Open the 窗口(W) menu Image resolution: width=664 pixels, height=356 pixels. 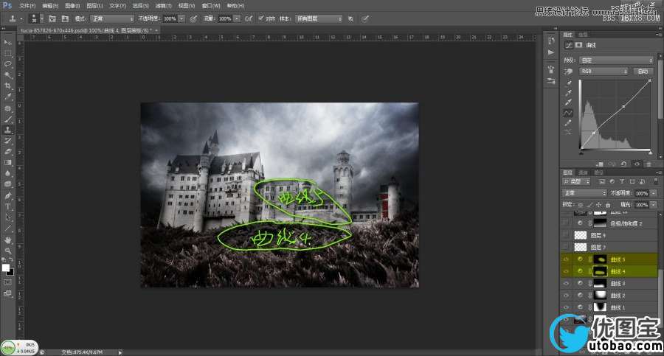point(211,5)
